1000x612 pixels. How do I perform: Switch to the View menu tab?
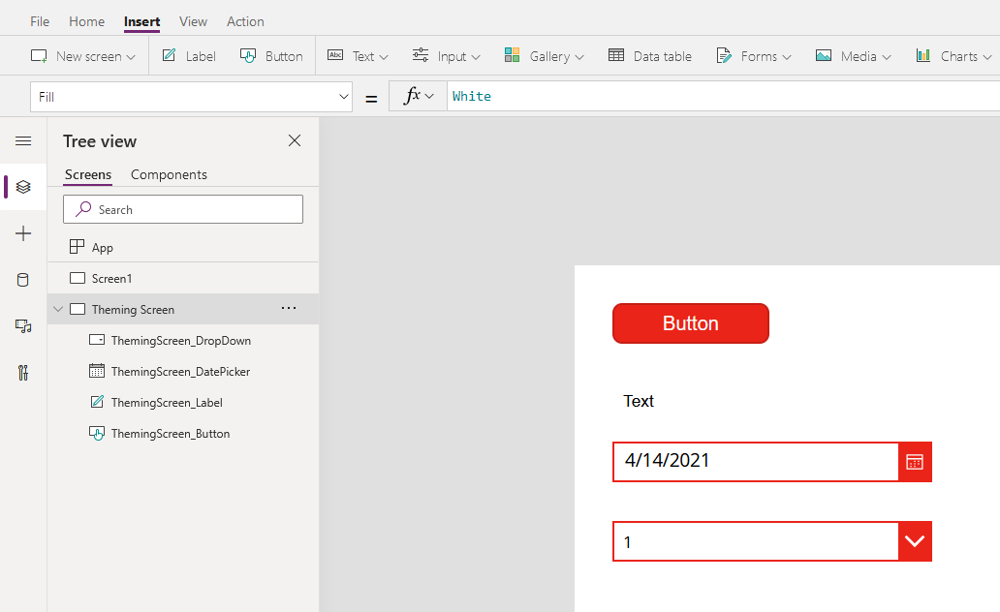point(193,21)
